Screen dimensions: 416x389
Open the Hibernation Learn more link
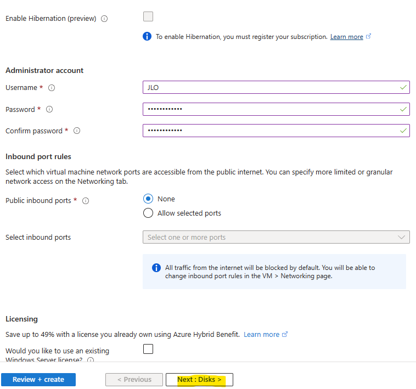[346, 37]
